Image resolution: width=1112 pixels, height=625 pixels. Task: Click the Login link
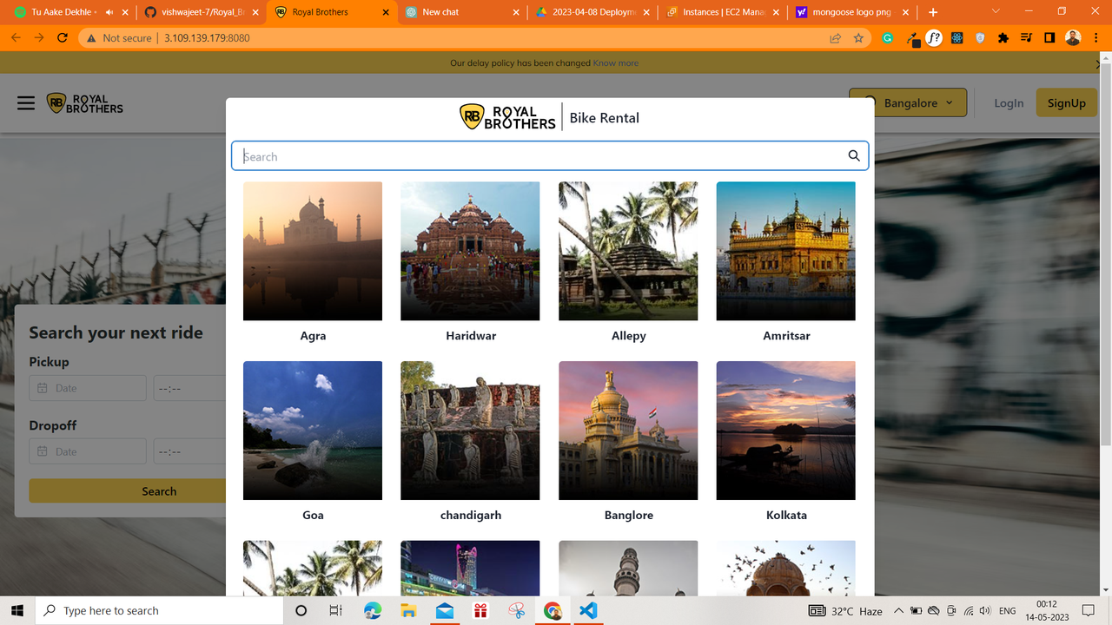(1009, 102)
